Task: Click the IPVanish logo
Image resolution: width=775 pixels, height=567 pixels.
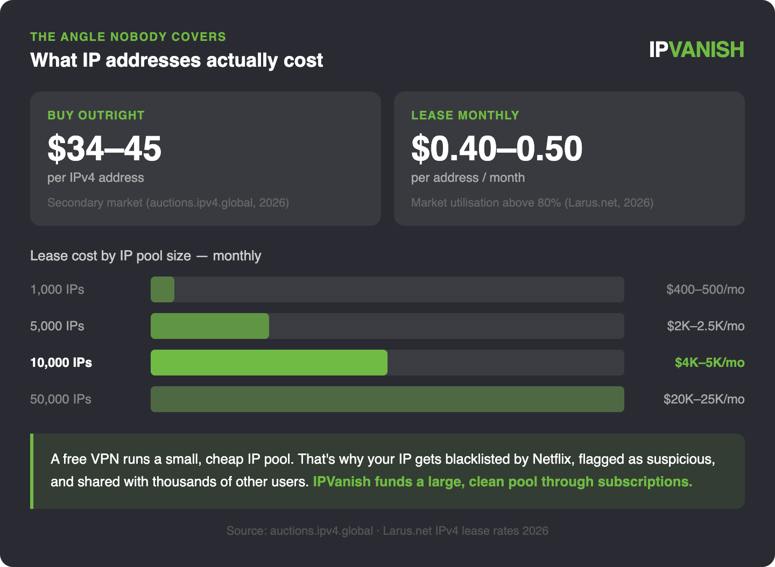Action: (696, 49)
